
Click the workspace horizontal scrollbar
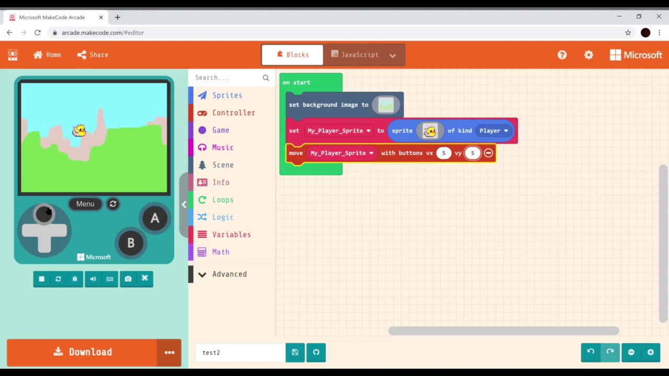(503, 331)
